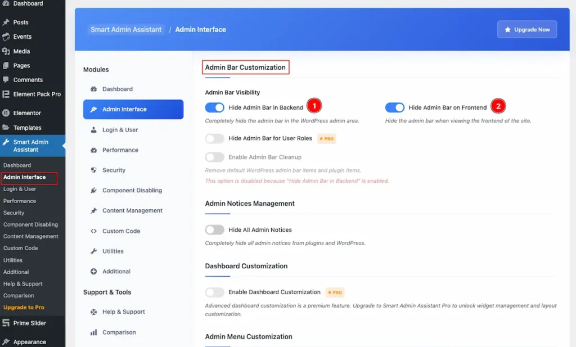The height and width of the screenshot is (347, 576).
Task: Click the Smart Admin Assistant wrench icon
Action: point(6,142)
